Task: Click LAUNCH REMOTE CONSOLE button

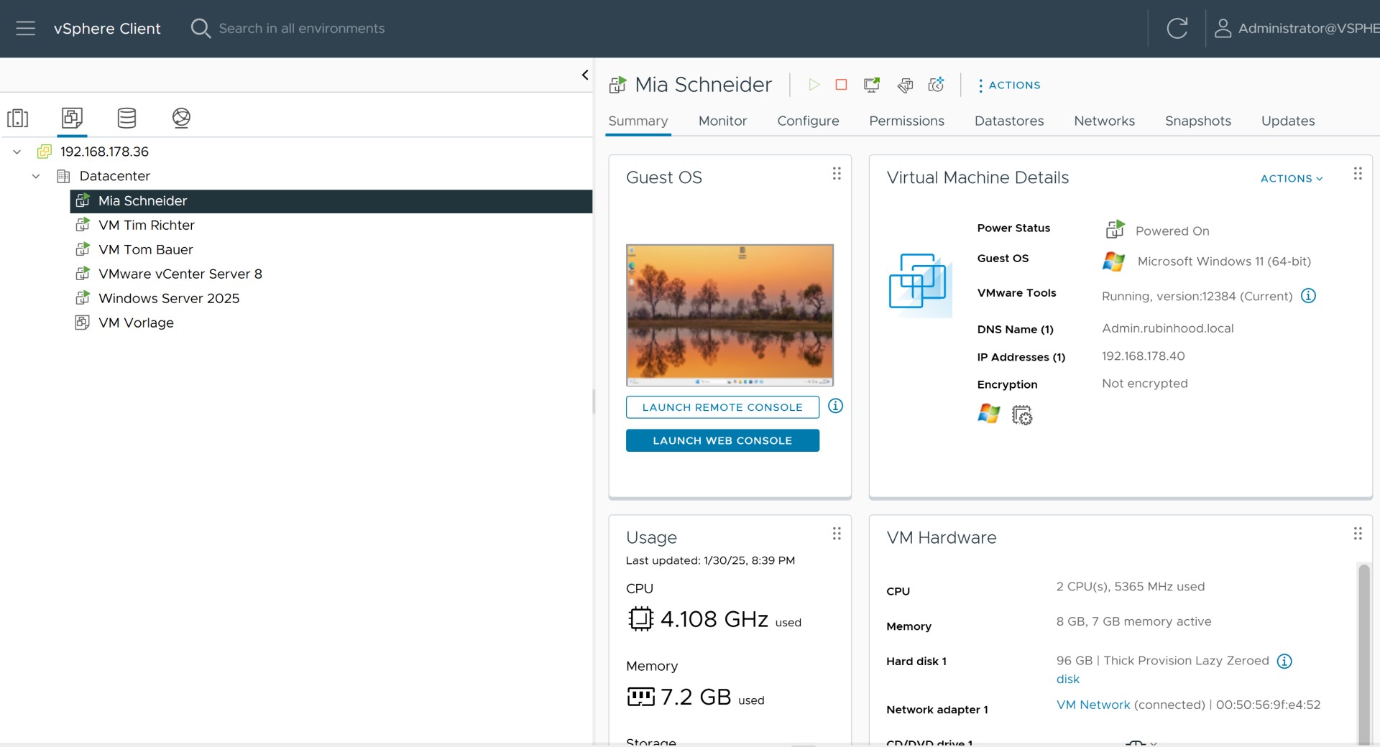Action: (x=722, y=407)
